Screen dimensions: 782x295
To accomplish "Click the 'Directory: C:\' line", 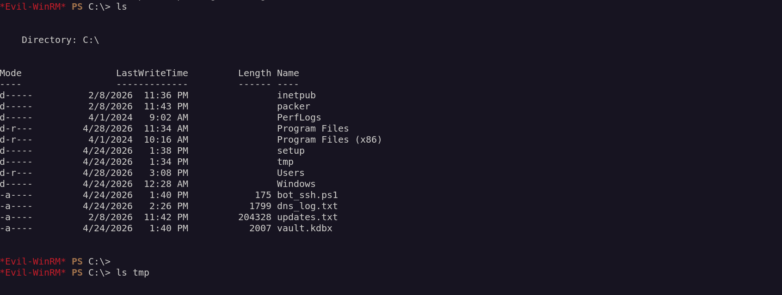I will [x=60, y=40].
